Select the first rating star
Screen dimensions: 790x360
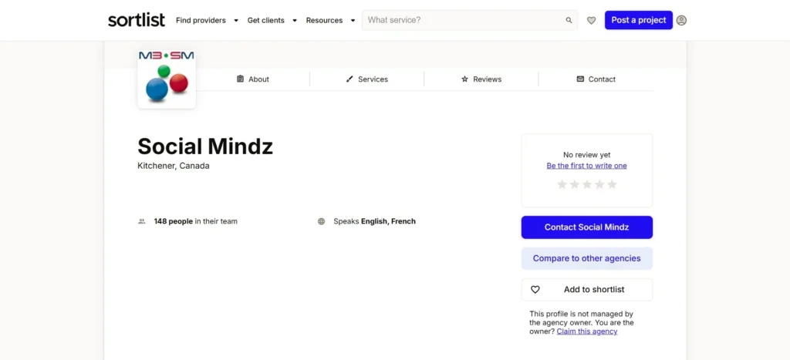tap(562, 184)
